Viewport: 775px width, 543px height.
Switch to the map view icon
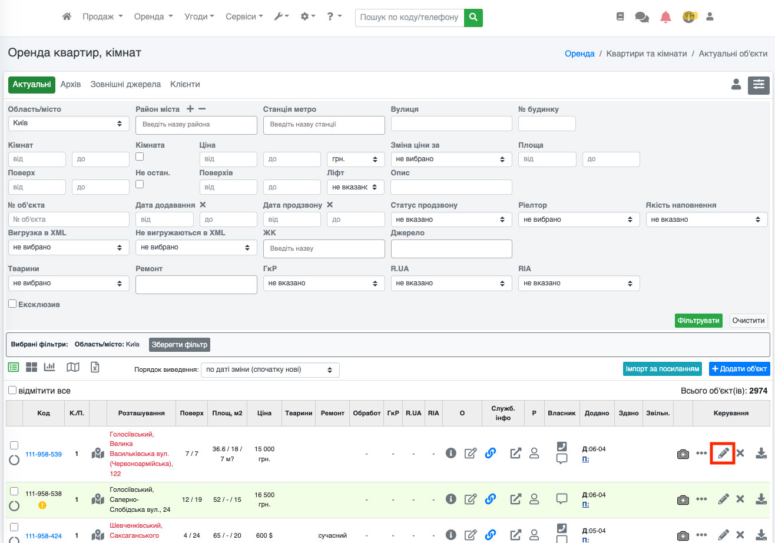(72, 367)
